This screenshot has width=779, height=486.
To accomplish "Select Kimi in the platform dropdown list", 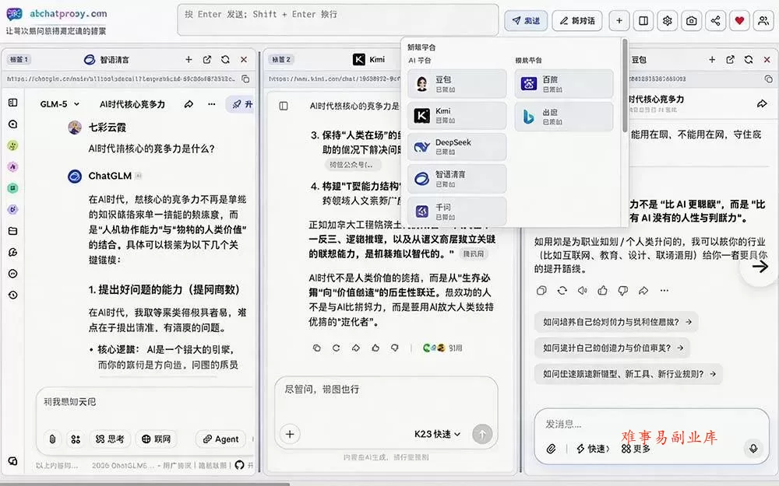I will click(457, 116).
